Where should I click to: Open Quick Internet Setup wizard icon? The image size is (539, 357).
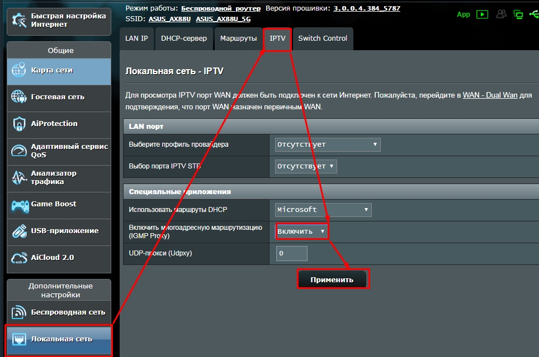coord(19,20)
